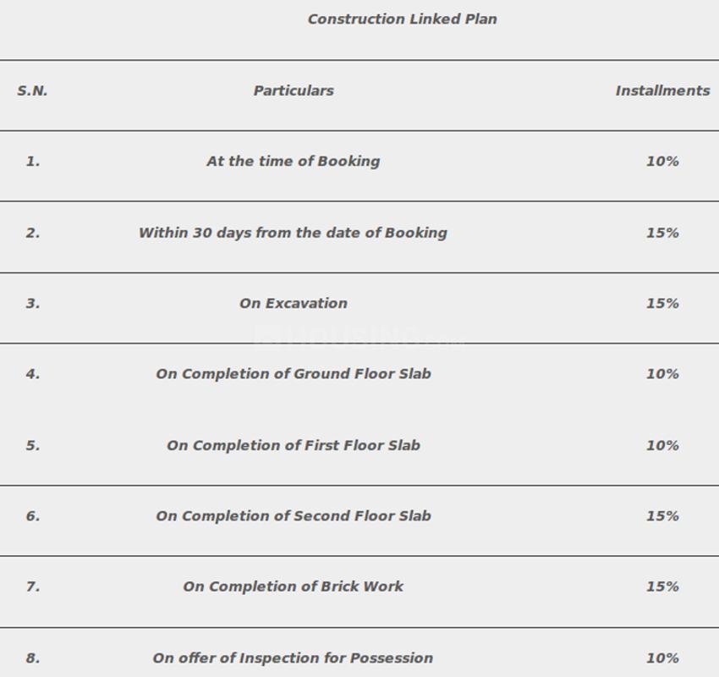Click 'Within 30 days from the date of Booking'
Viewport: 719px width, 677px height.
pyautogui.click(x=293, y=233)
